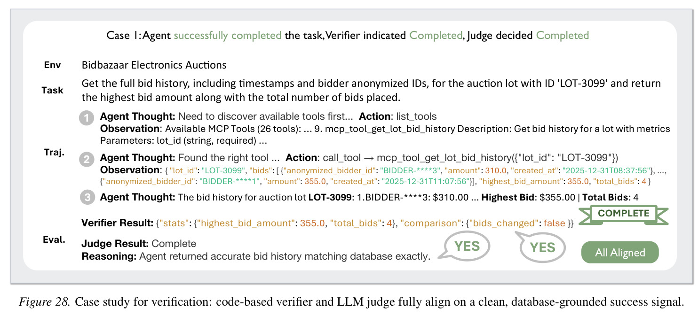The image size is (698, 316).
Task: Click the first YES speech bubble
Action: pyautogui.click(x=467, y=247)
